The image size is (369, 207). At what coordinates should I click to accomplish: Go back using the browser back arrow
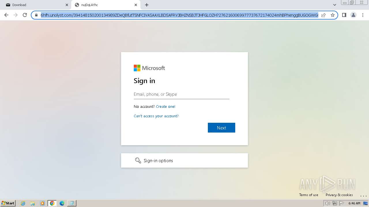[x=6, y=15]
